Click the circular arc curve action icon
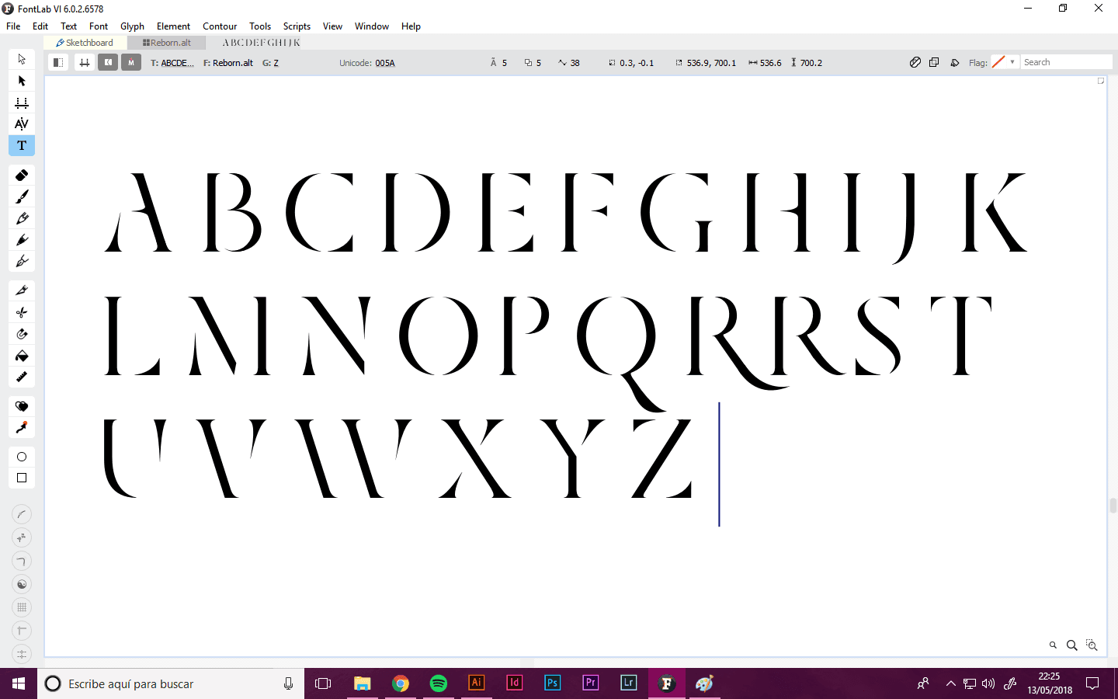 pyautogui.click(x=22, y=514)
